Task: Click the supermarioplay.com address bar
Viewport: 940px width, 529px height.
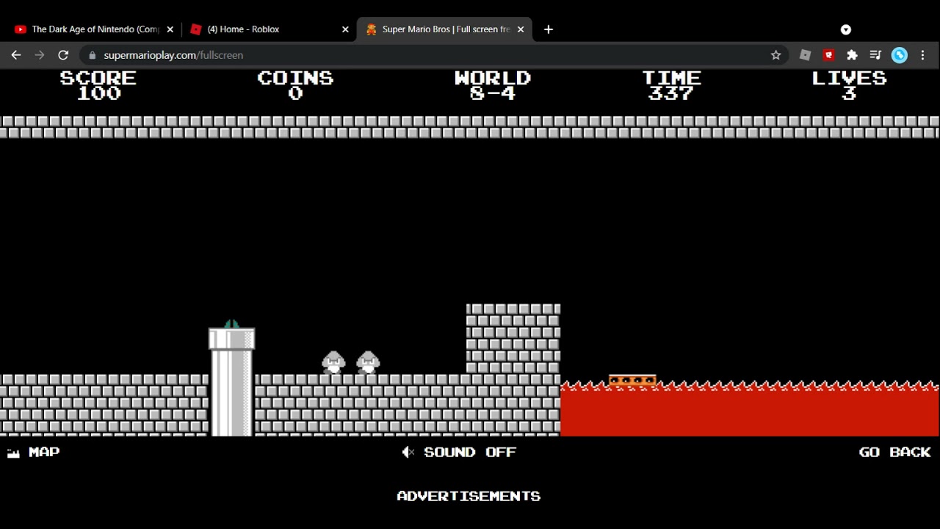Action: [433, 55]
